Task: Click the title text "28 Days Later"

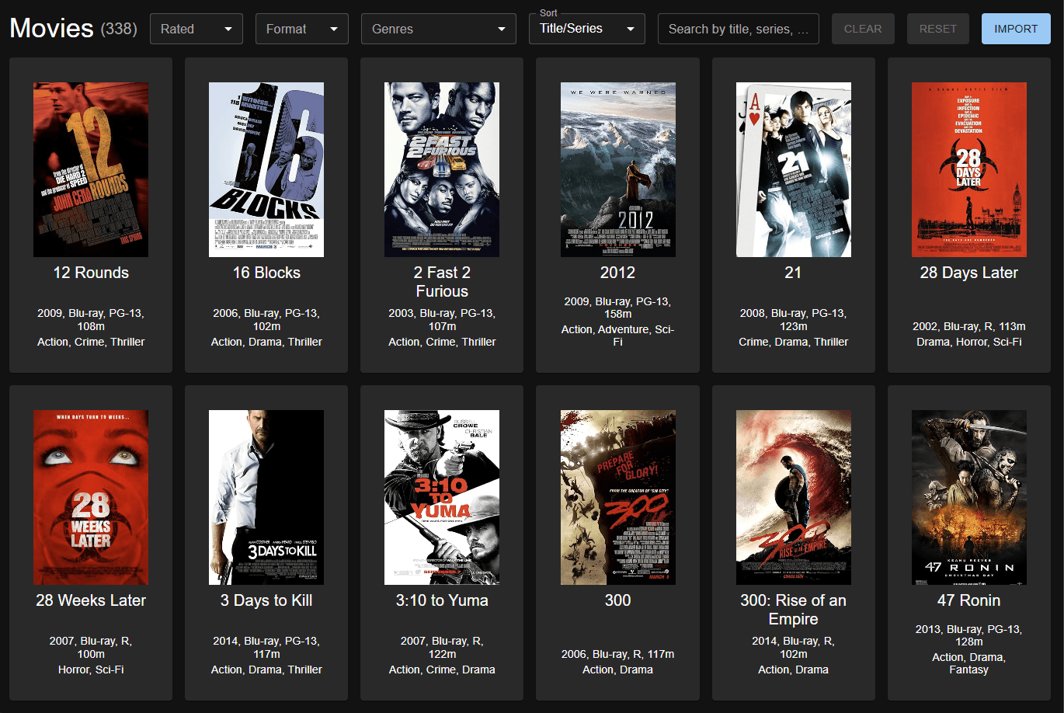Action: click(x=968, y=273)
